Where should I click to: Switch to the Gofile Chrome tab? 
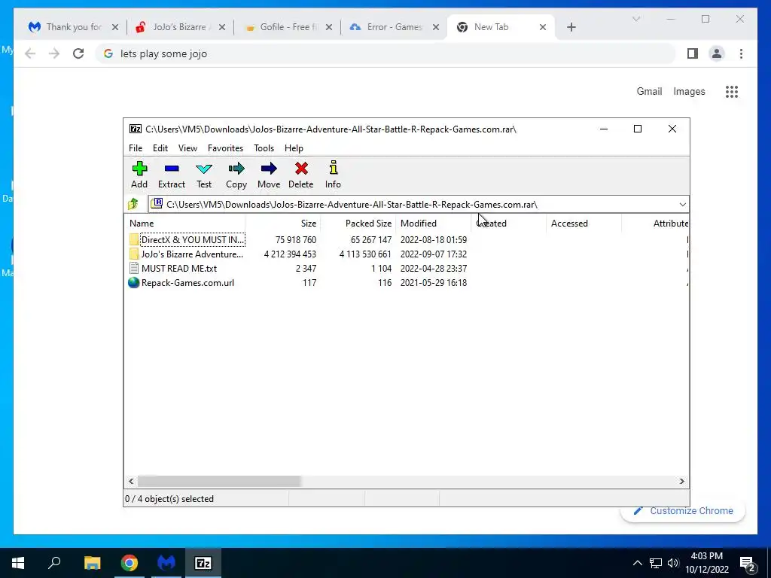click(288, 27)
